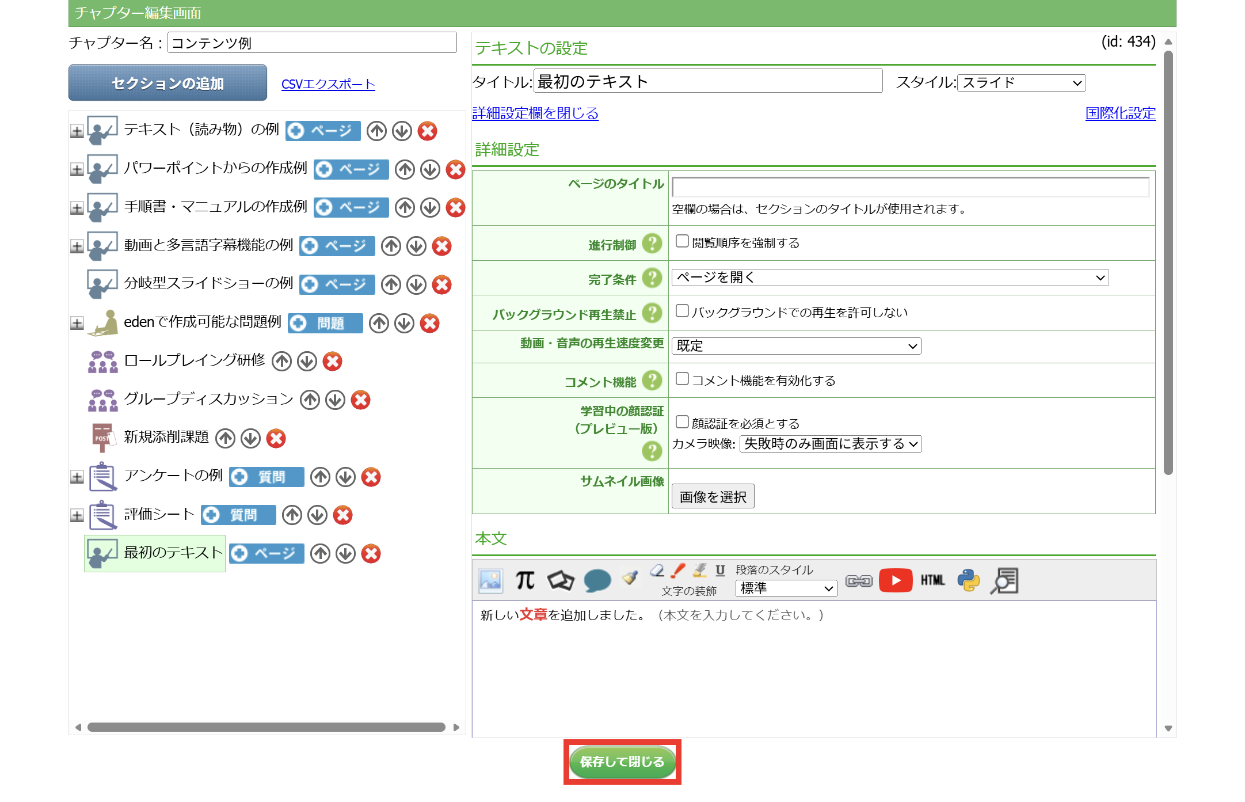
Task: Expand the 評価シート section
Action: 77,516
